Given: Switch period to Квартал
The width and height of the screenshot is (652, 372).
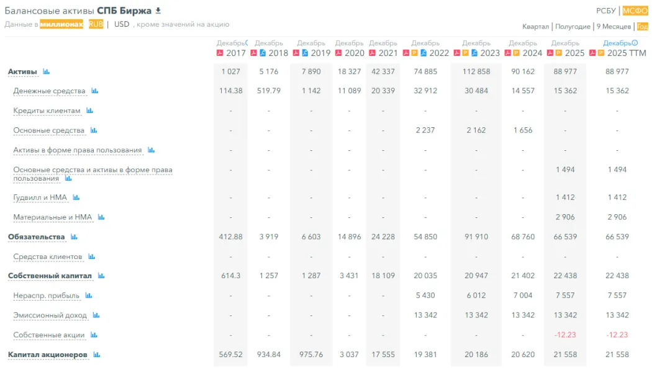Looking at the screenshot, I should (535, 27).
